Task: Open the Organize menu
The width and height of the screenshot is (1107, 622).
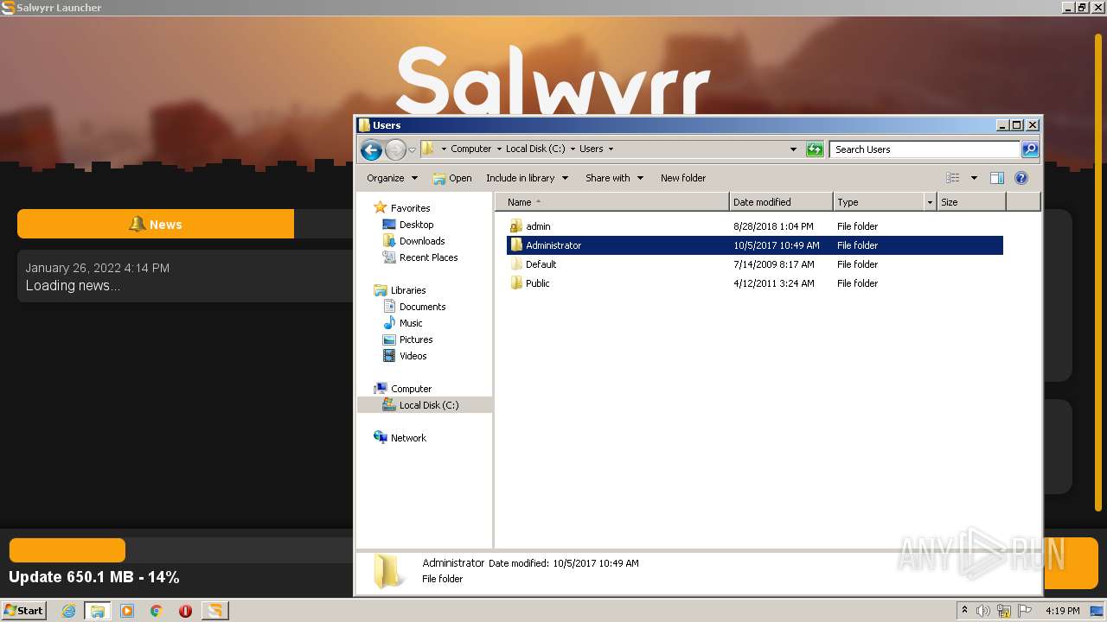Action: [392, 178]
